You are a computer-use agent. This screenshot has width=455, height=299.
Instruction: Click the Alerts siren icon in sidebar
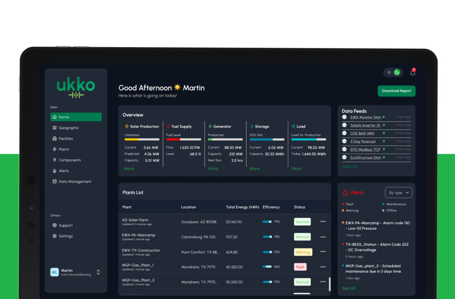coord(54,171)
